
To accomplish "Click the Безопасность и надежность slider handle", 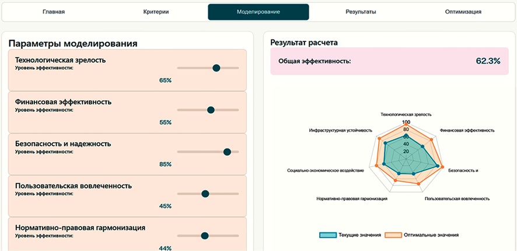I will coord(227,152).
